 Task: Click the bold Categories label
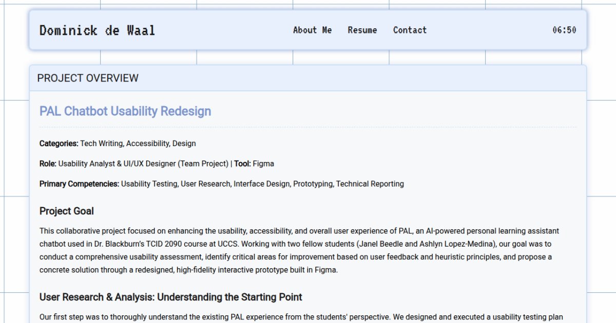pos(59,144)
